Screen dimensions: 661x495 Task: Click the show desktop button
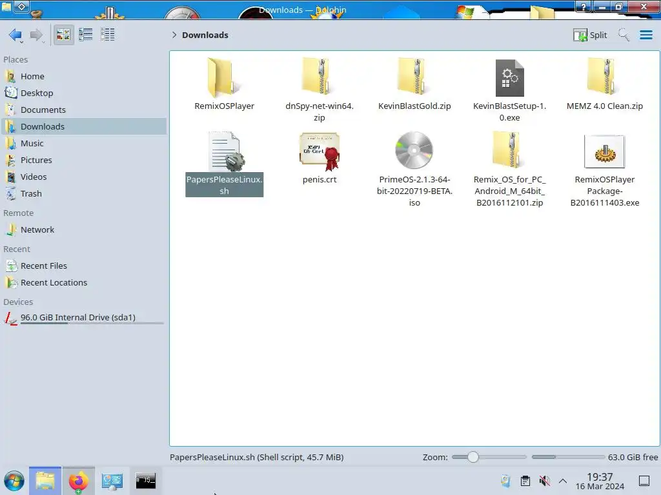coord(644,481)
